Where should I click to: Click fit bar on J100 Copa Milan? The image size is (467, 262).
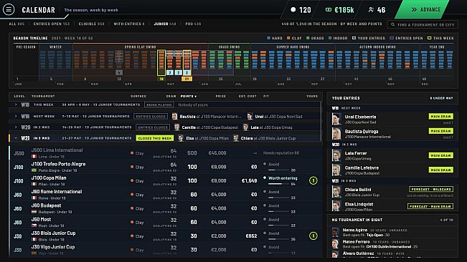click(278, 184)
